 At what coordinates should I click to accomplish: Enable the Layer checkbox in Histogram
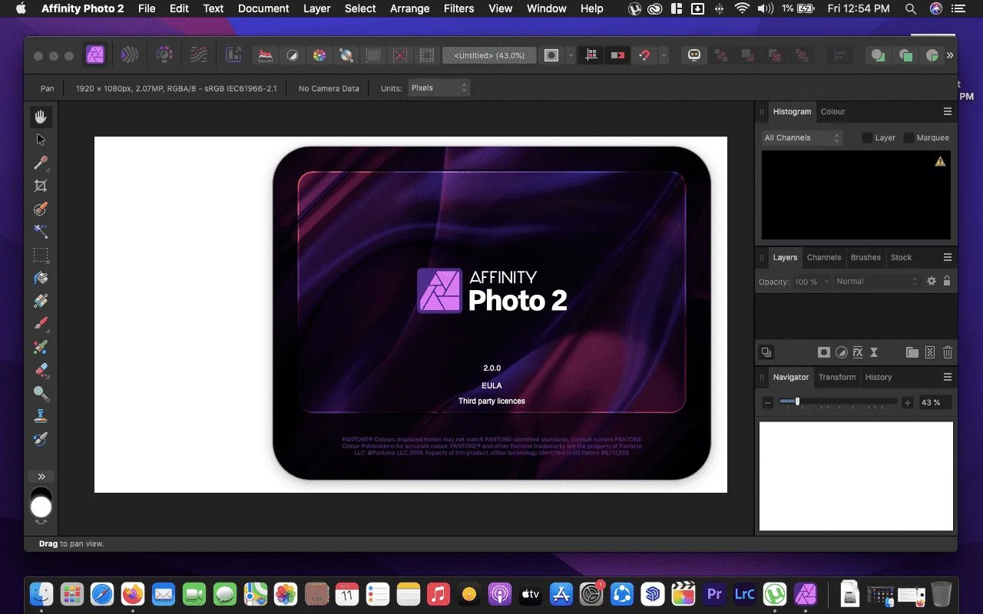[x=867, y=138]
